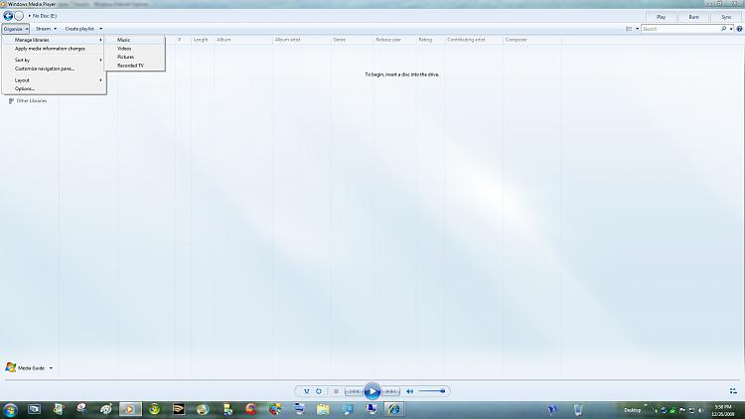Click the blue Back navigation arrow
This screenshot has height=419, width=745.
[8, 16]
